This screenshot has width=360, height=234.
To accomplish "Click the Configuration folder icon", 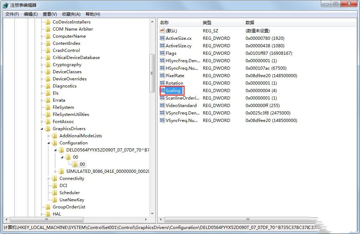I will 55,143.
